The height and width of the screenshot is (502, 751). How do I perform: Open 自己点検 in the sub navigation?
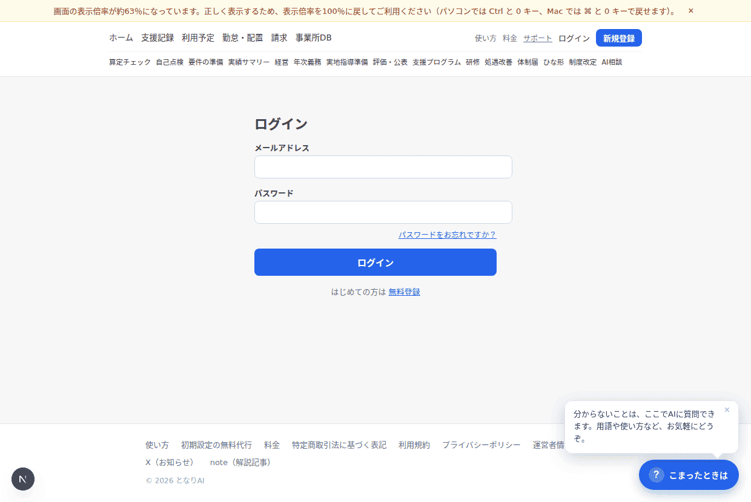point(170,62)
